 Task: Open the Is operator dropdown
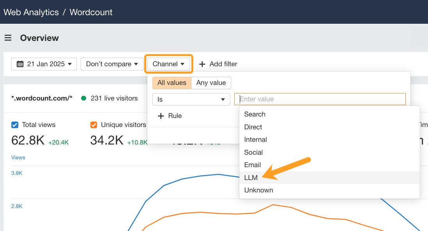(191, 99)
